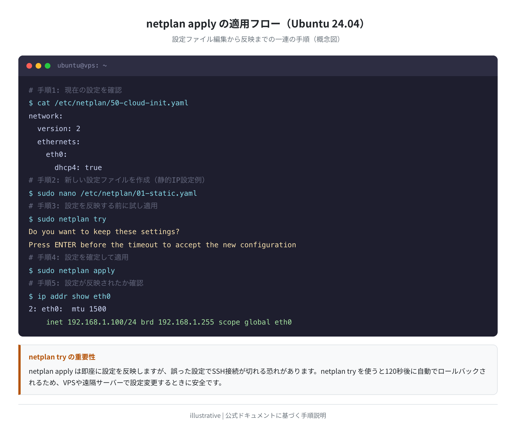
Task: Click the comment '# 手順2: 新しい設定ファイルを作成'
Action: coord(89,180)
